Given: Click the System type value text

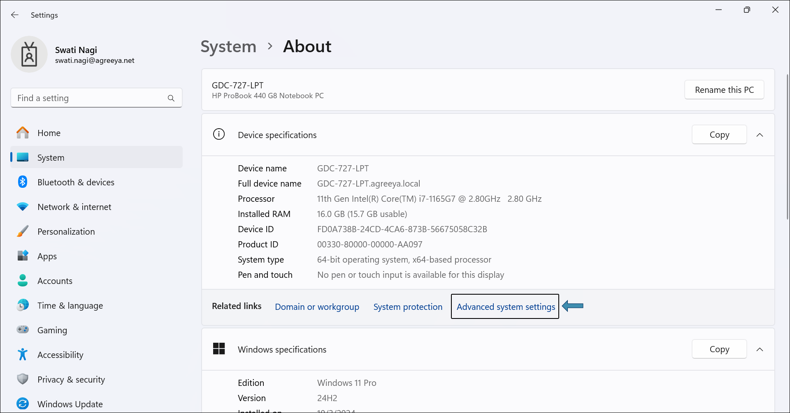Looking at the screenshot, I should (404, 259).
